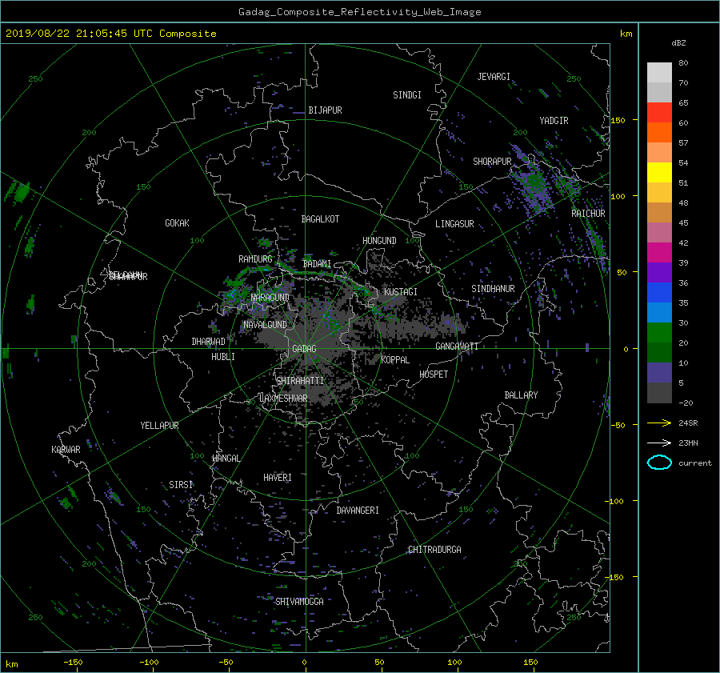Viewport: 720px width, 673px height.
Task: Click the DHARWAD city label
Action: pyautogui.click(x=208, y=342)
